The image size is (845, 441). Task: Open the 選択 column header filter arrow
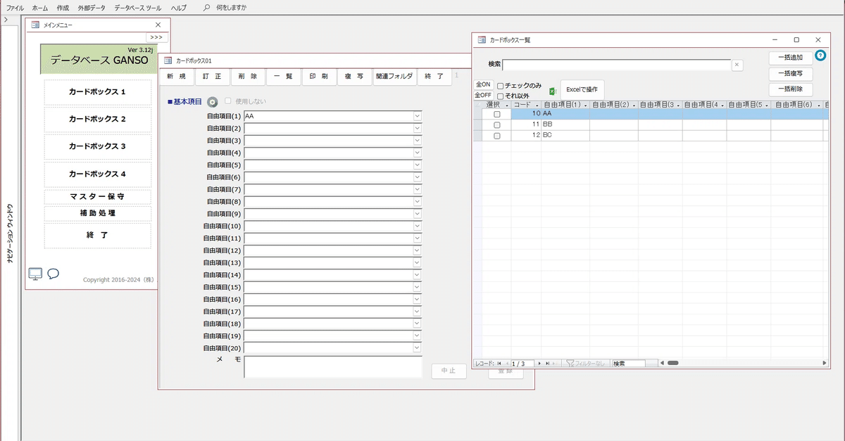pos(506,104)
